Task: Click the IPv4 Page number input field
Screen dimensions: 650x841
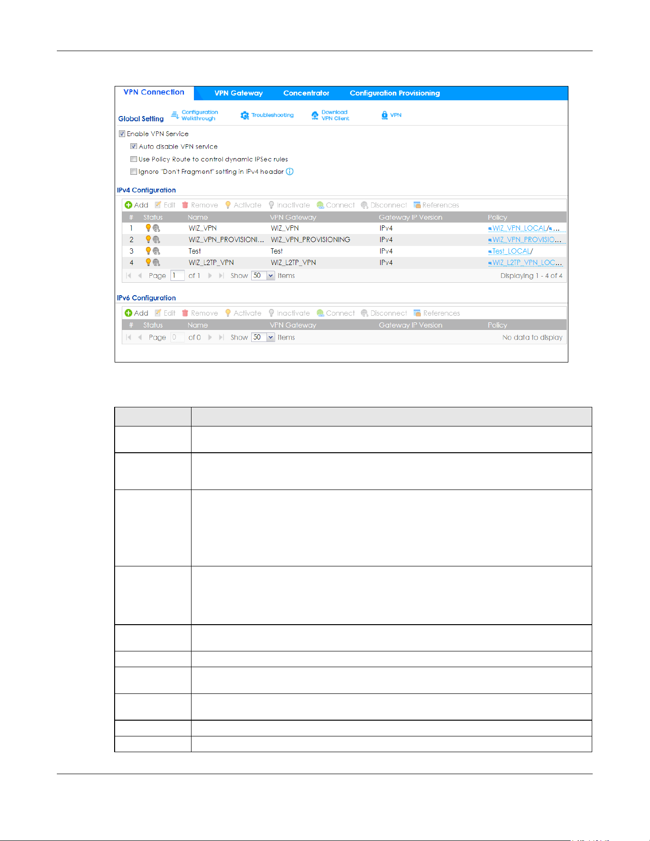Action: [x=178, y=276]
